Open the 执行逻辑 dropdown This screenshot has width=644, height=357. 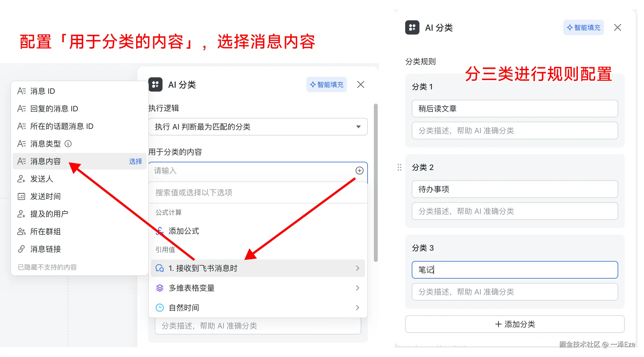coord(258,127)
